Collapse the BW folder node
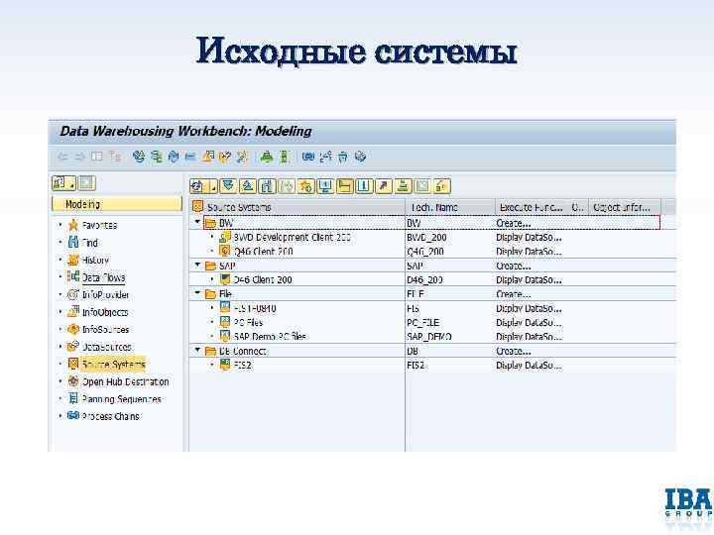This screenshot has height=535, width=714. click(x=197, y=222)
